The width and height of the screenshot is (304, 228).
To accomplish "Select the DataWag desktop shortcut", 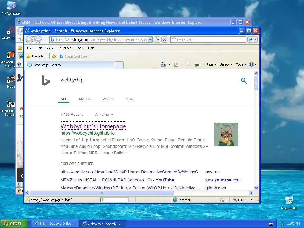I will point(8,33).
